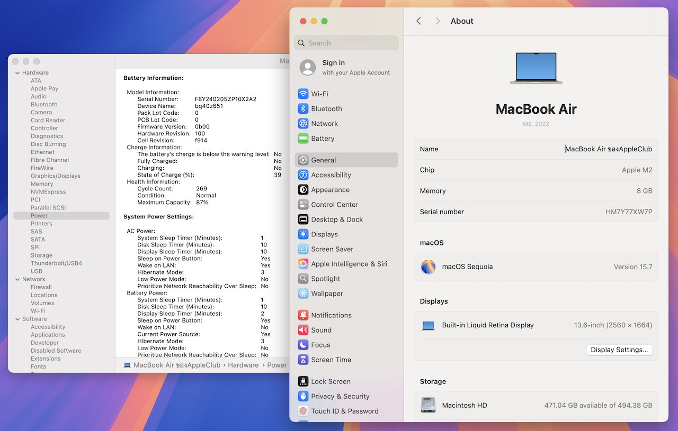Viewport: 678px width, 431px height.
Task: Click the Maximum Capacity 87% value
Action: (202, 203)
